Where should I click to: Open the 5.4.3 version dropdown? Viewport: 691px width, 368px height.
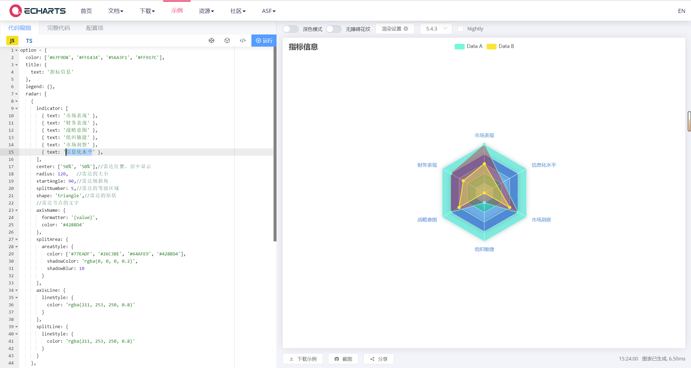(x=436, y=29)
